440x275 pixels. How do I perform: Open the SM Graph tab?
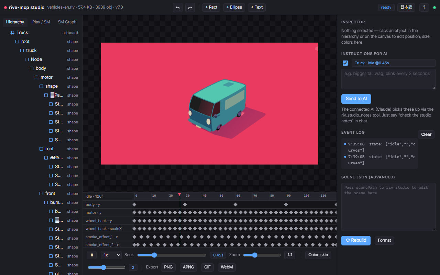pos(67,22)
